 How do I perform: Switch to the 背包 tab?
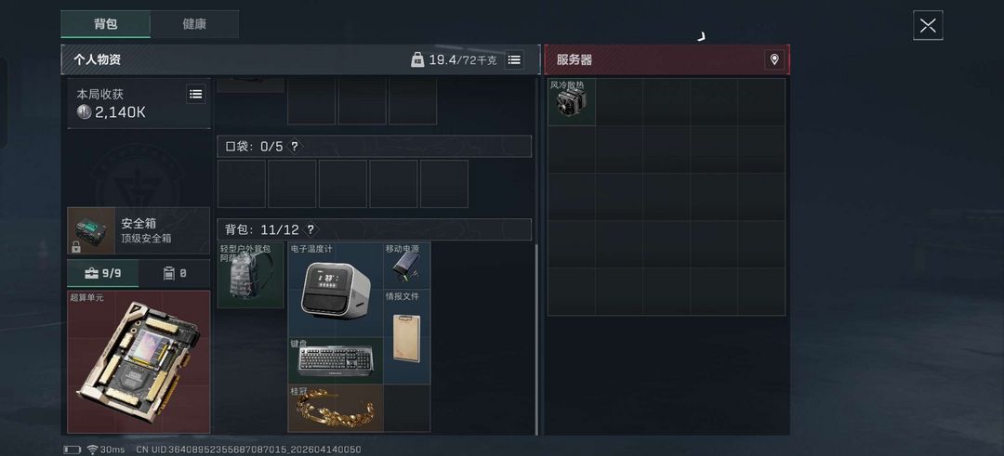(106, 24)
